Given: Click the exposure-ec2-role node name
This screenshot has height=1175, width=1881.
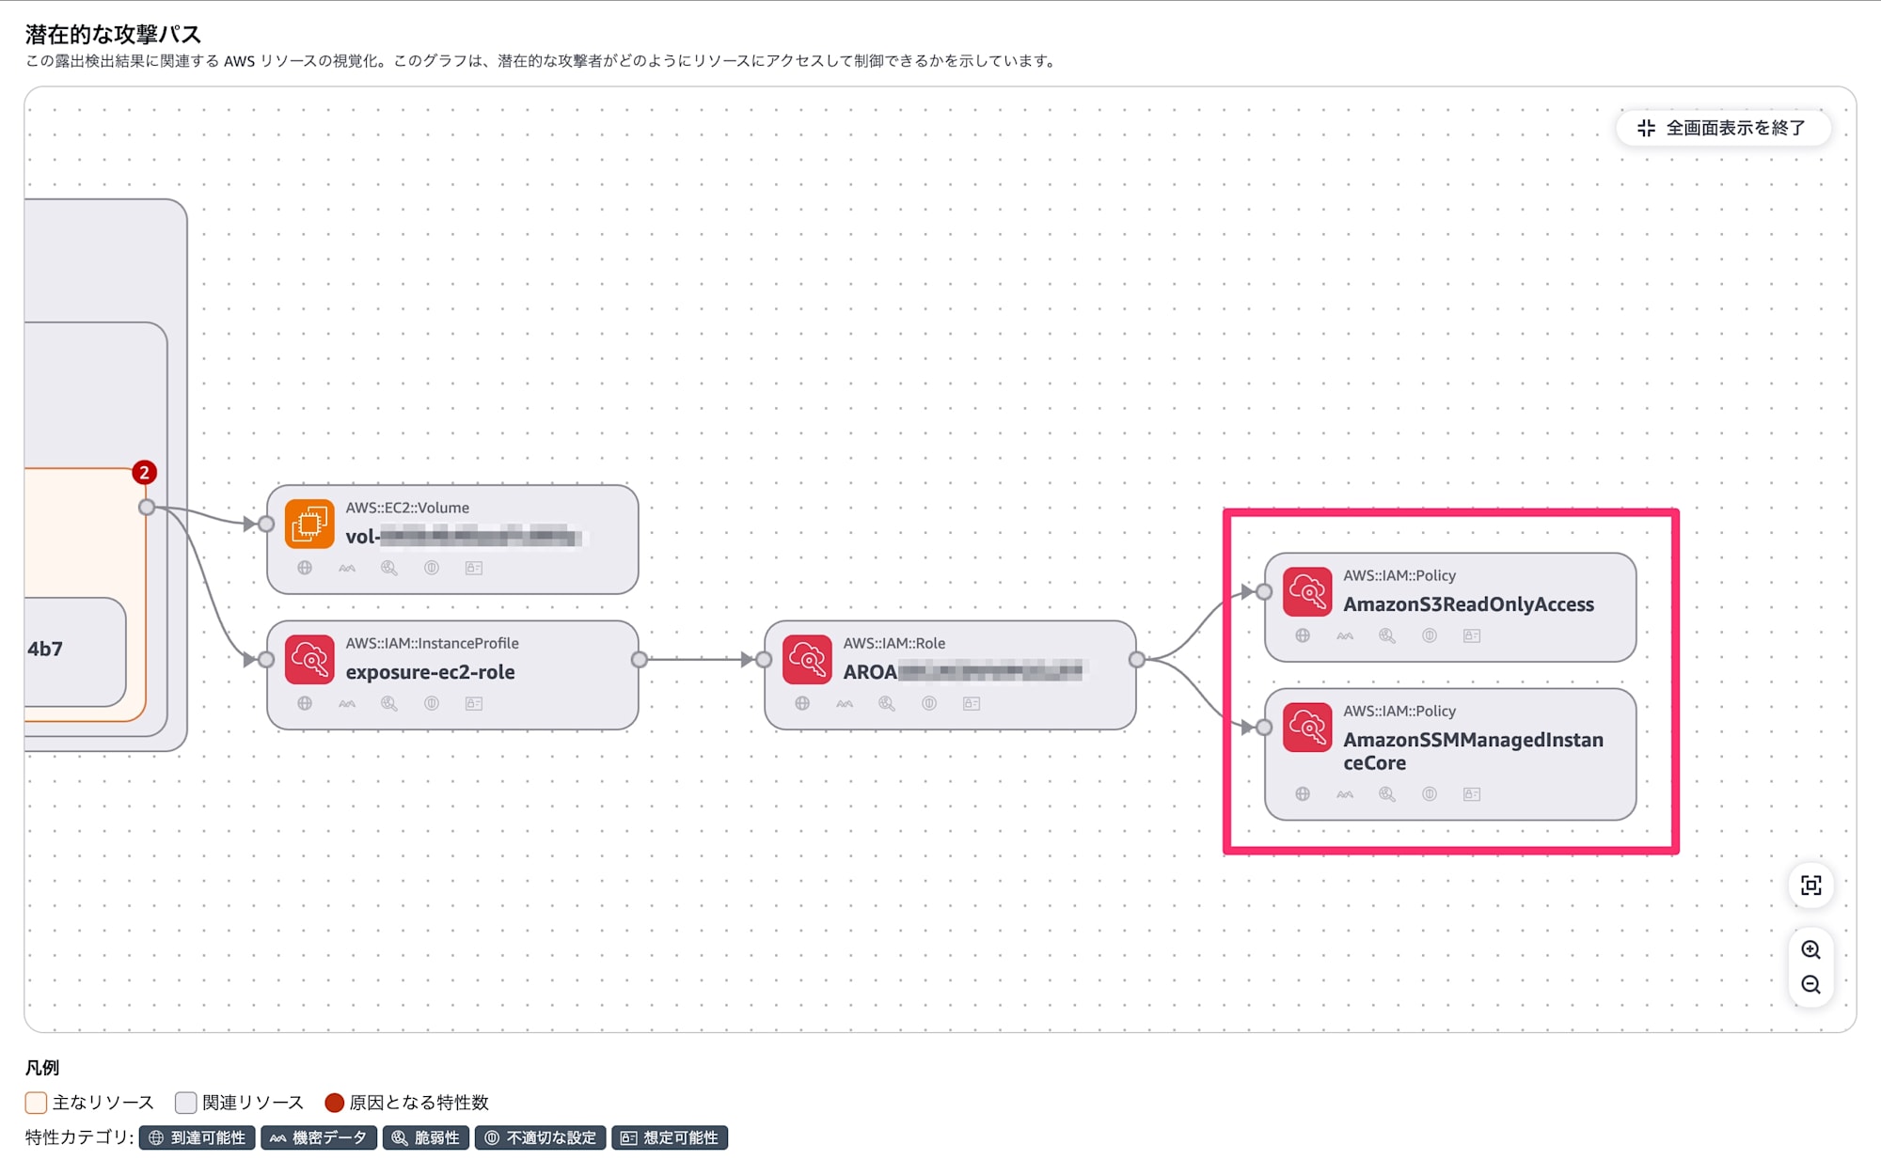Looking at the screenshot, I should coord(430,672).
